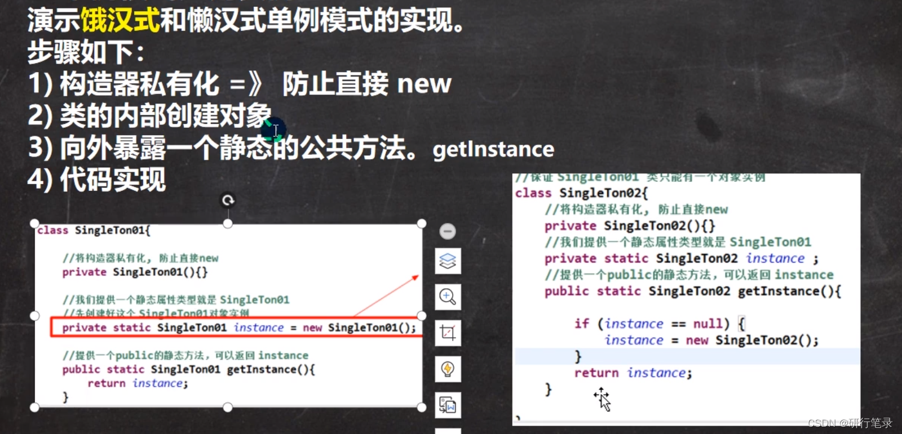This screenshot has height=434, width=902.
Task: Click bottom-right resize handle of SingleTon01 image
Action: pyautogui.click(x=422, y=408)
